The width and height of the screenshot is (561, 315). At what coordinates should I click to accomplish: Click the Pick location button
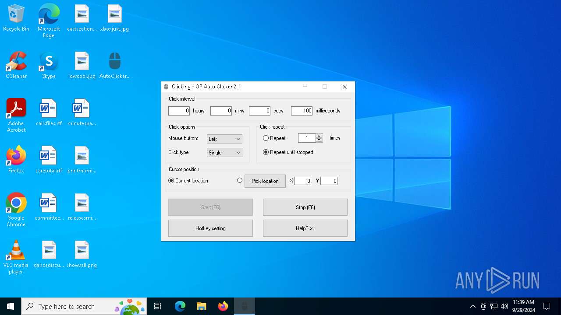(x=265, y=181)
